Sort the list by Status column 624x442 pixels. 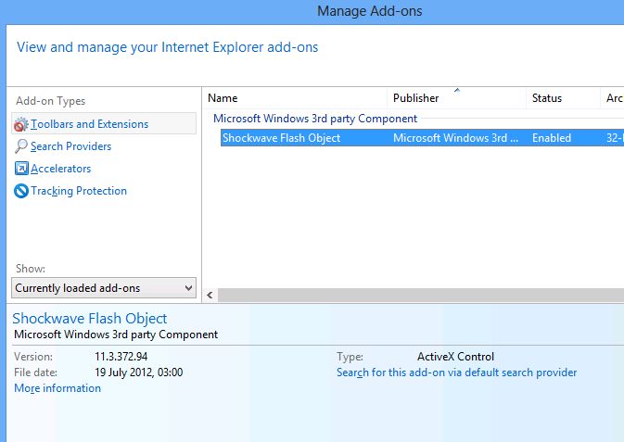coord(564,98)
